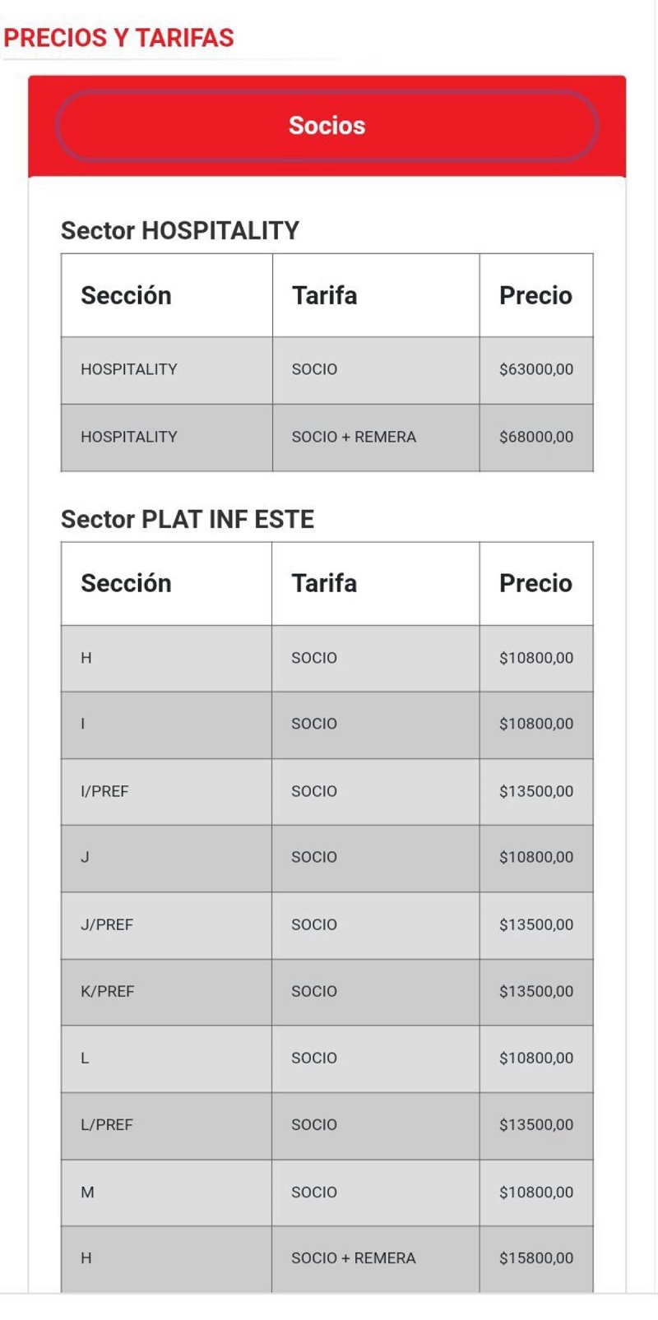
Task: Click the HOSPITALITY SOCIO $63000,00 price
Action: (536, 369)
